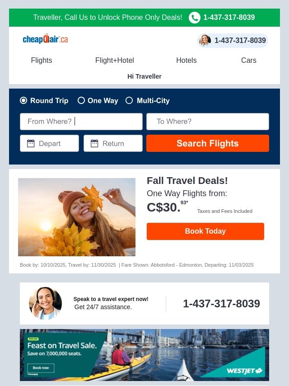This screenshot has width=289, height=386.
Task: Click the Search Flights button
Action: (x=208, y=143)
